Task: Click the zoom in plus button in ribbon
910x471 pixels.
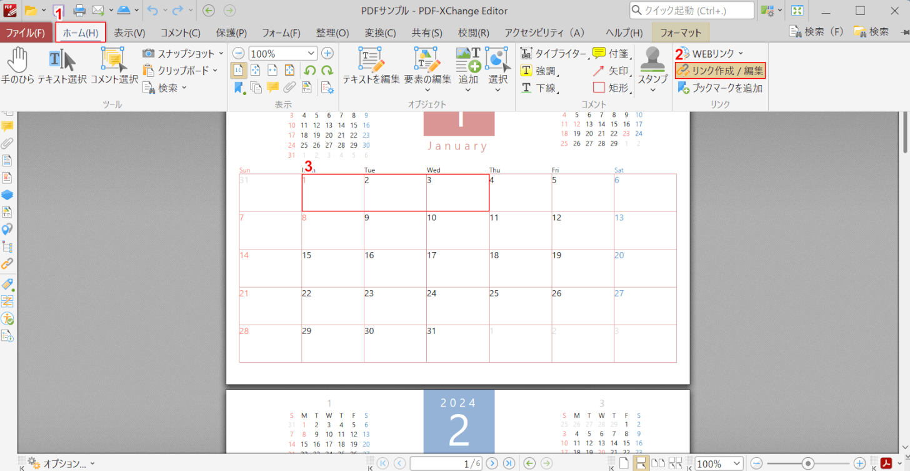Action: [327, 54]
